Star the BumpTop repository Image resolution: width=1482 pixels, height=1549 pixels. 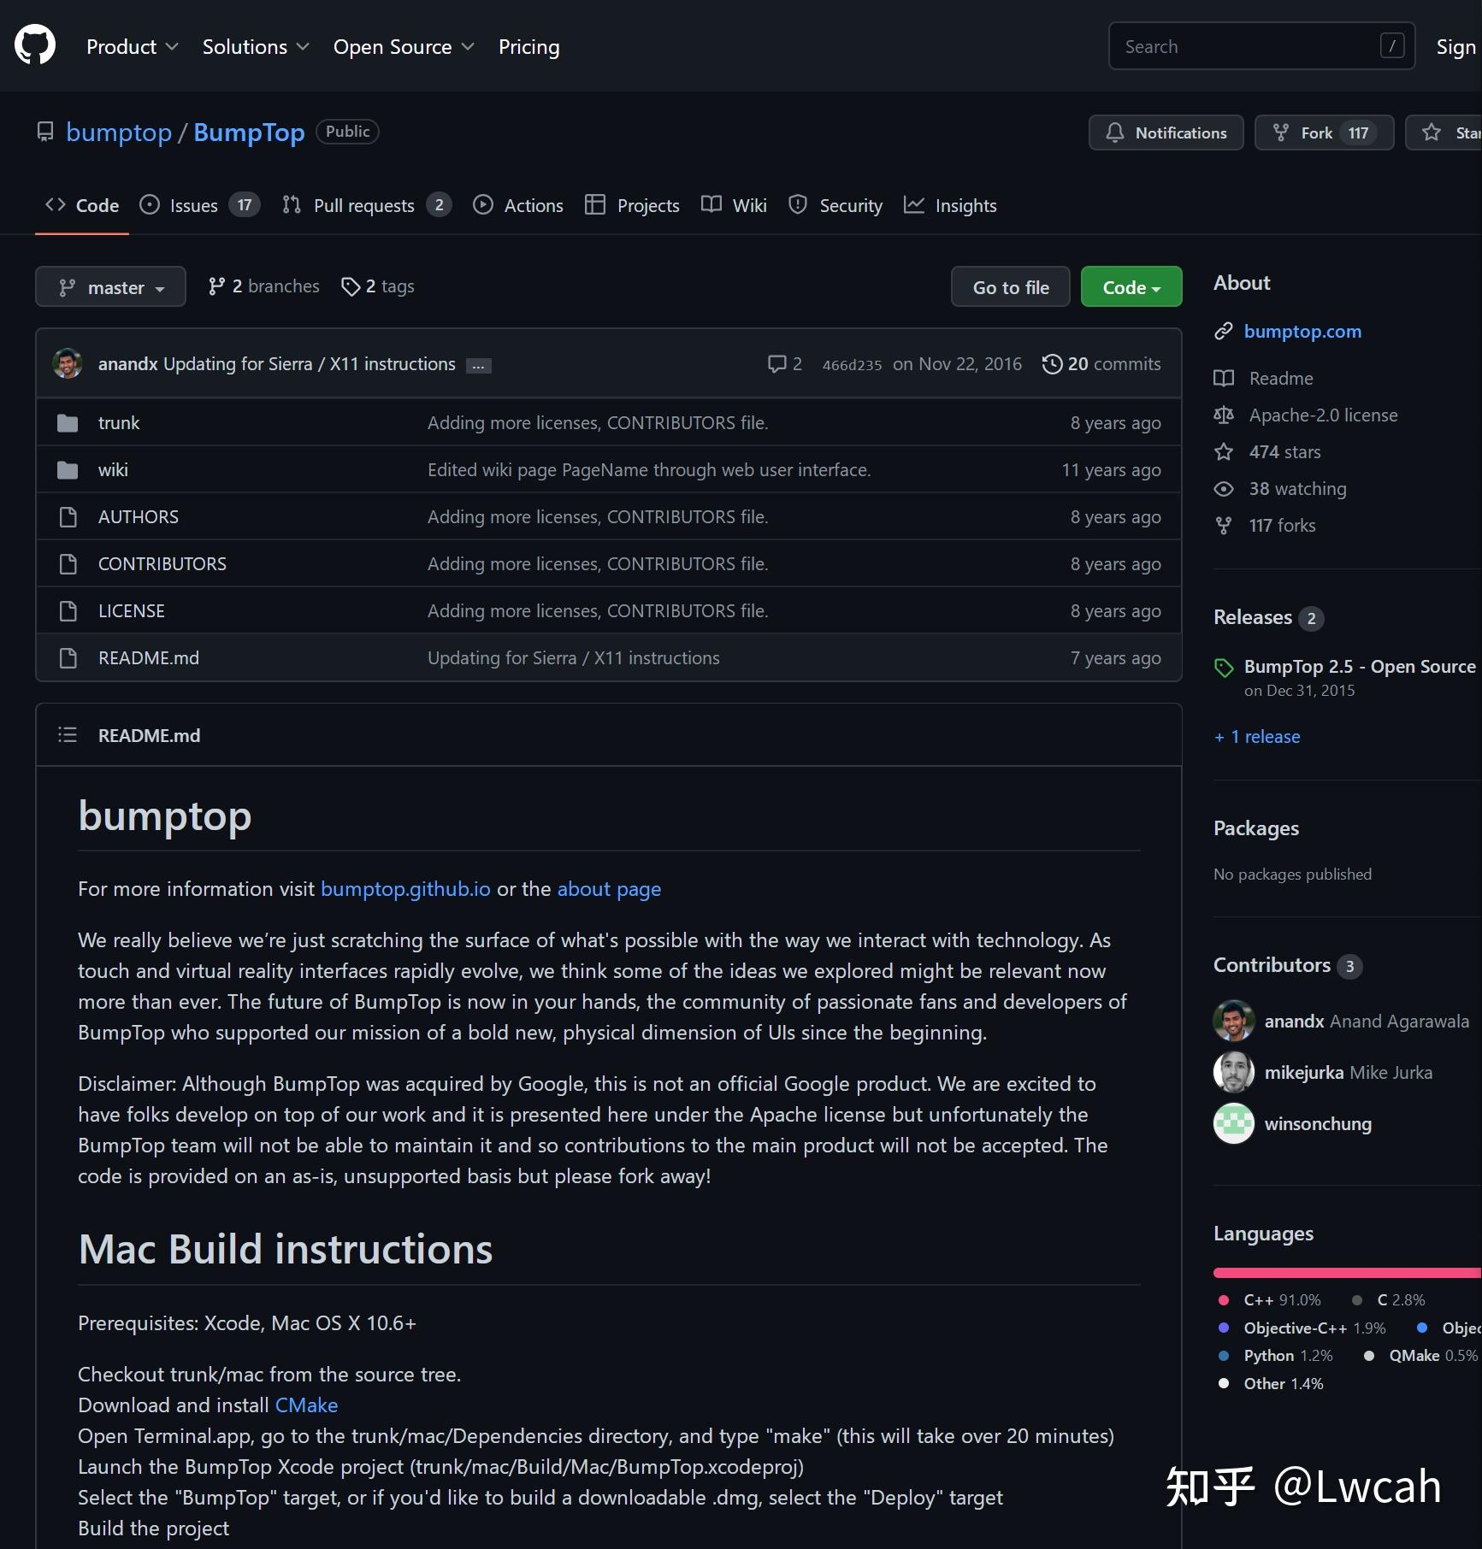1445,133
